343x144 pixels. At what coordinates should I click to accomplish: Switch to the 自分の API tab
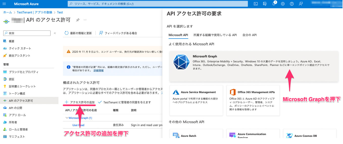(x=250, y=35)
